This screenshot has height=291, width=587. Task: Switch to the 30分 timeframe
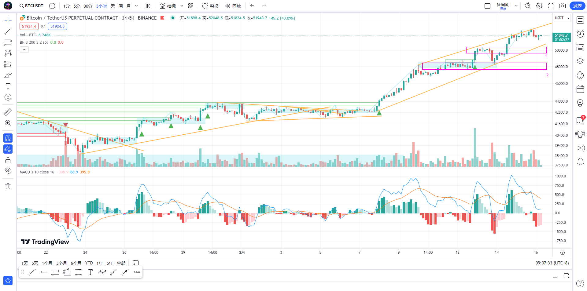(88, 6)
